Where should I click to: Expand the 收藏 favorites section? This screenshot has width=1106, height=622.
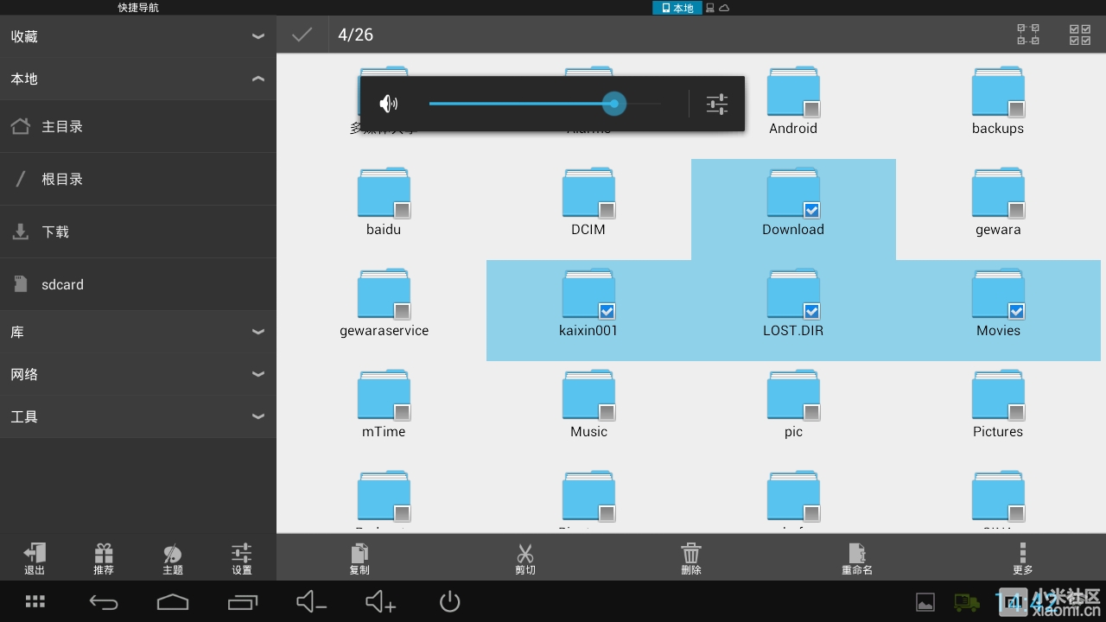(257, 36)
